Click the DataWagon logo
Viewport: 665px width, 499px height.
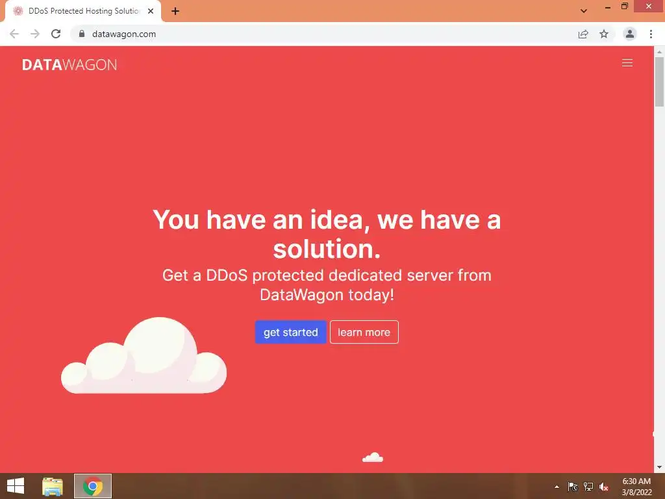[x=69, y=64]
